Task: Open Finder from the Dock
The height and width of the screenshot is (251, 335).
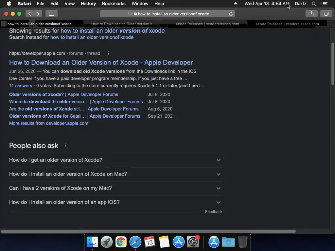Action: [92, 242]
